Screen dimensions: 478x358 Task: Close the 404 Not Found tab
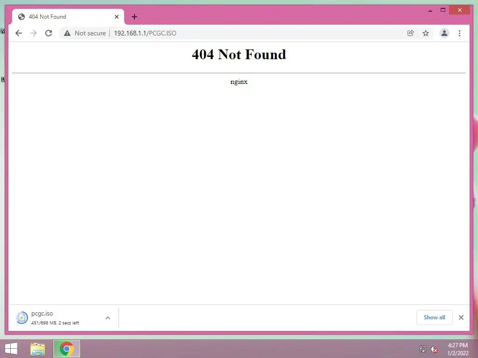click(116, 17)
